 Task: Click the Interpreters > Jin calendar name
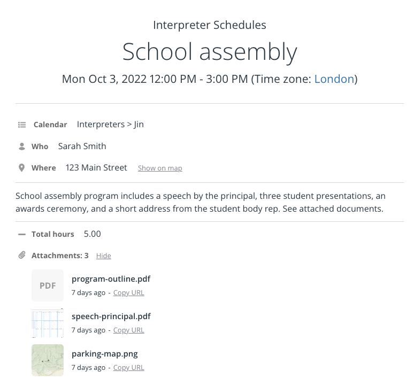coord(110,125)
